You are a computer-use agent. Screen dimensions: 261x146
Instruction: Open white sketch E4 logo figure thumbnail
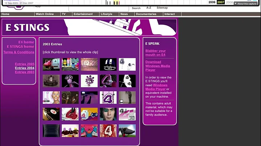(x=127, y=64)
